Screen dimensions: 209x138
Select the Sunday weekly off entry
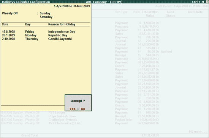(x=45, y=13)
